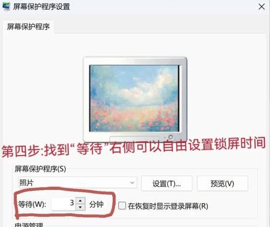Select the 屏幕保护程序 tab
This screenshot has width=270, height=227.
point(28,27)
